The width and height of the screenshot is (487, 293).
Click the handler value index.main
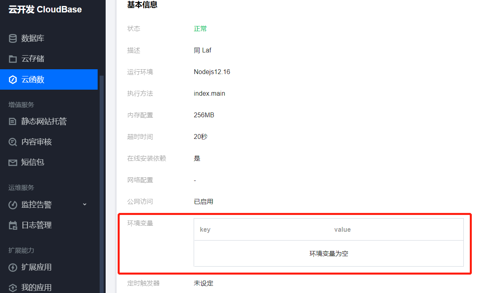(210, 94)
